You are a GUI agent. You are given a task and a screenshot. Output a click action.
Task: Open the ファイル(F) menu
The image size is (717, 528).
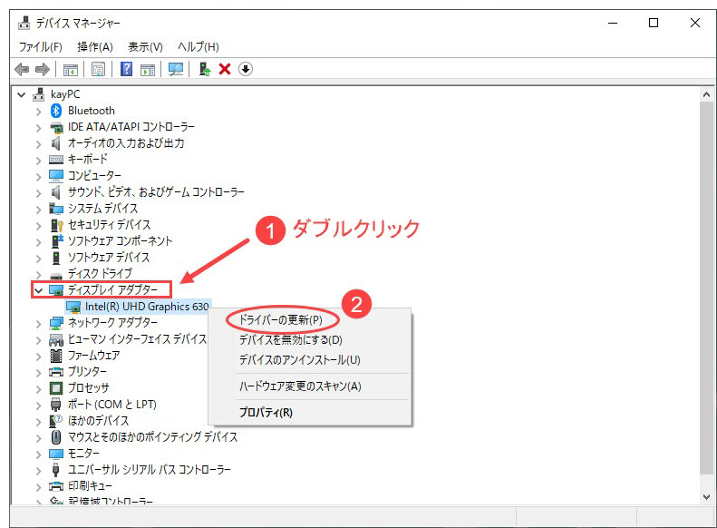40,46
